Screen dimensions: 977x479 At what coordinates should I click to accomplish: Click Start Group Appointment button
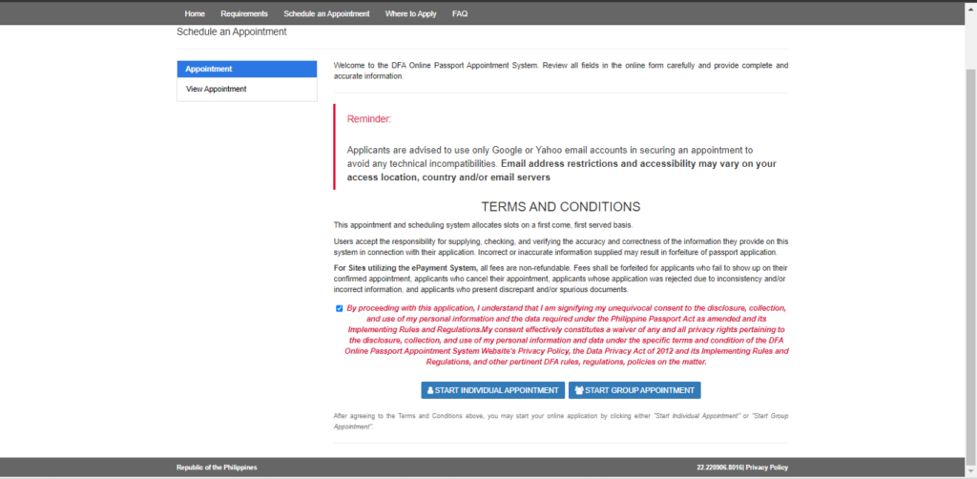pyautogui.click(x=634, y=390)
